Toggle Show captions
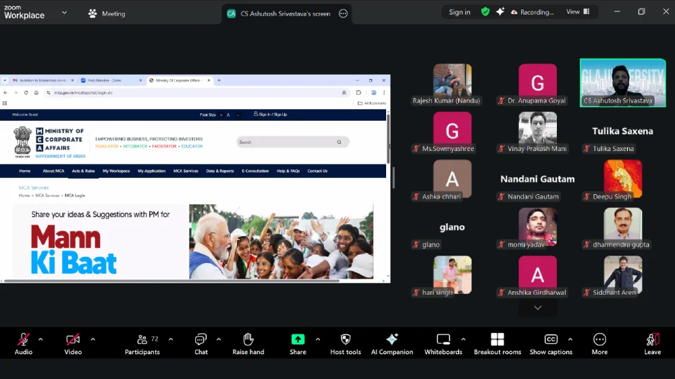 551,343
